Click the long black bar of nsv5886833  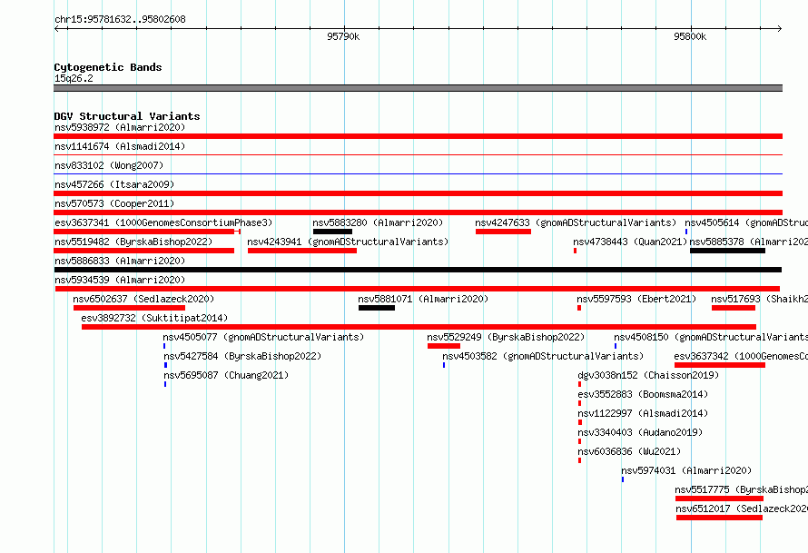[x=418, y=270]
